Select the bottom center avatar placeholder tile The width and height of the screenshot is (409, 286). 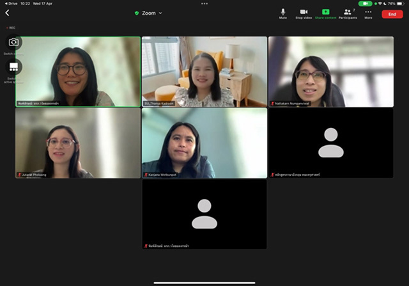204,214
